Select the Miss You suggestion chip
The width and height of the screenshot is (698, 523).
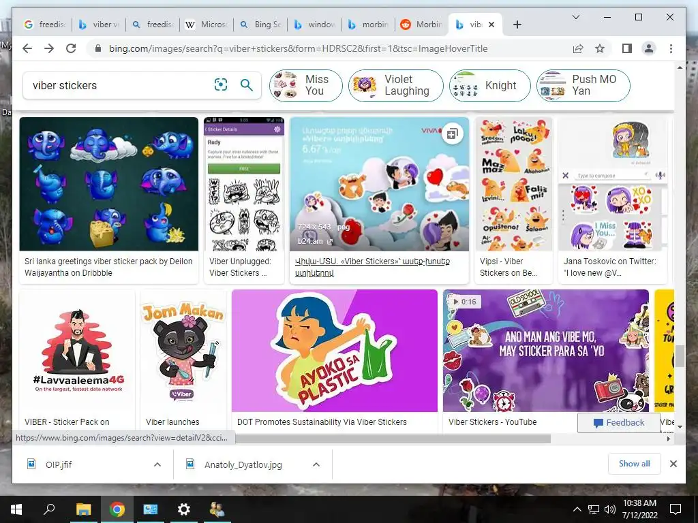coord(306,85)
